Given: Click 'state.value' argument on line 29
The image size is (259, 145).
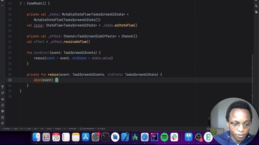Looking at the screenshot, I should pos(101,58).
